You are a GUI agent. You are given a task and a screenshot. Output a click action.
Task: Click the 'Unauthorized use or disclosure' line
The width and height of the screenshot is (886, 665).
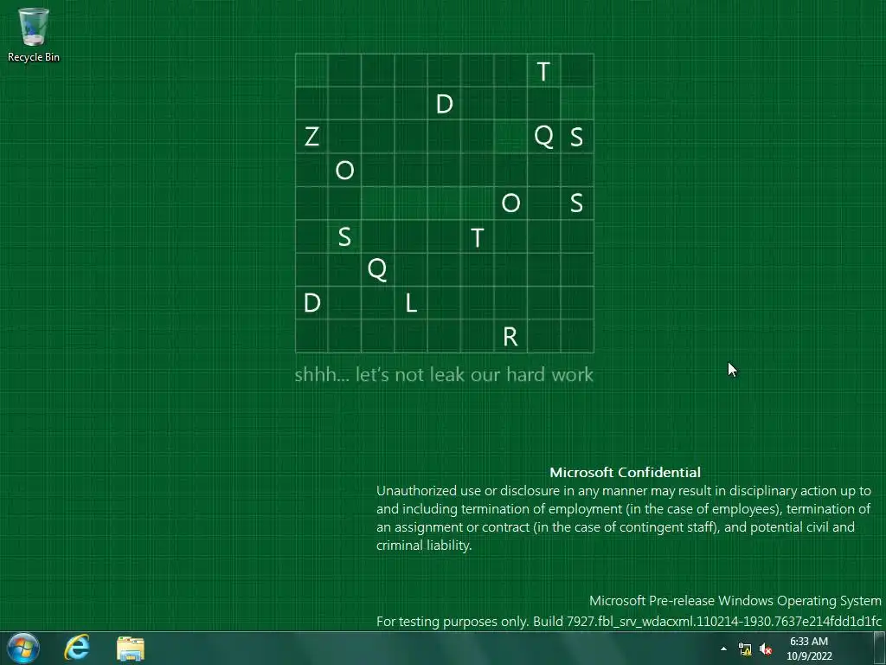click(623, 491)
